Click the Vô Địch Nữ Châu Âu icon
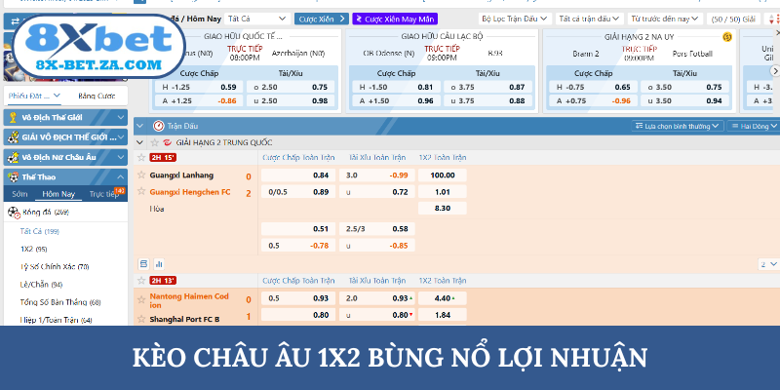 click(14, 157)
